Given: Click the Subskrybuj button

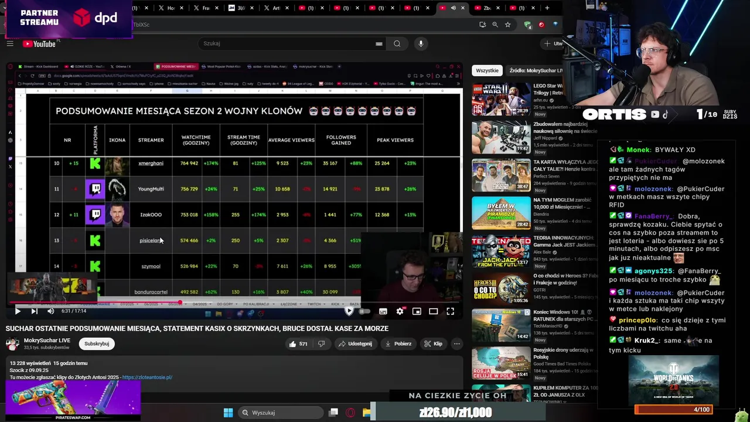Looking at the screenshot, I should coord(97,343).
